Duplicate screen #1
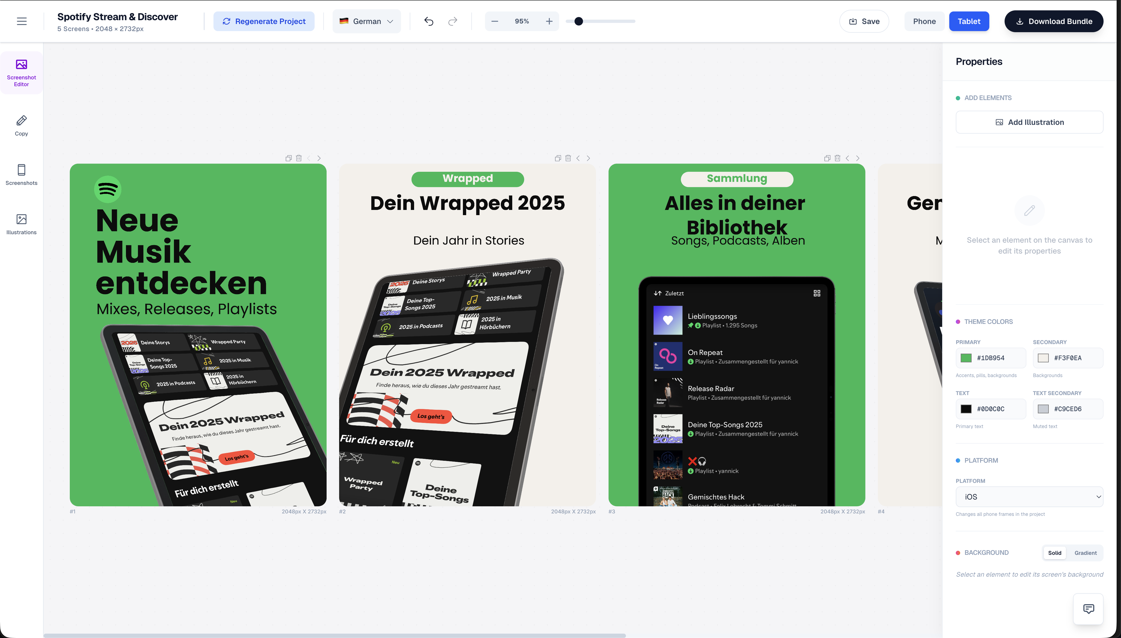 (288, 158)
